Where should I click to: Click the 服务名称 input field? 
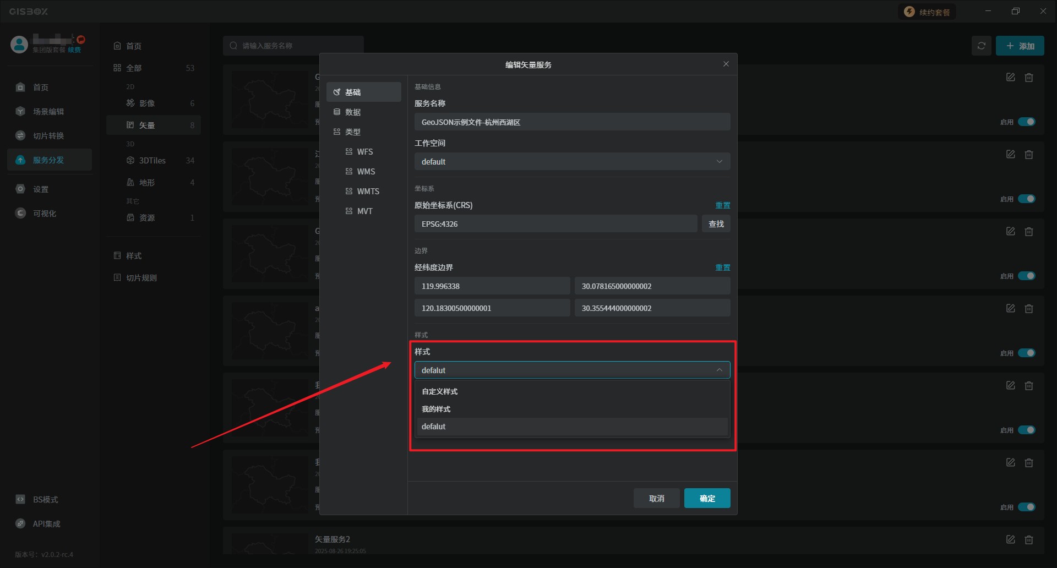coord(572,122)
